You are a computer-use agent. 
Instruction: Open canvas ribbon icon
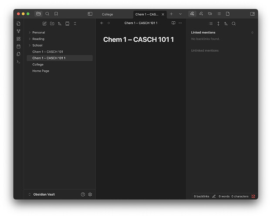pyautogui.click(x=18, y=39)
